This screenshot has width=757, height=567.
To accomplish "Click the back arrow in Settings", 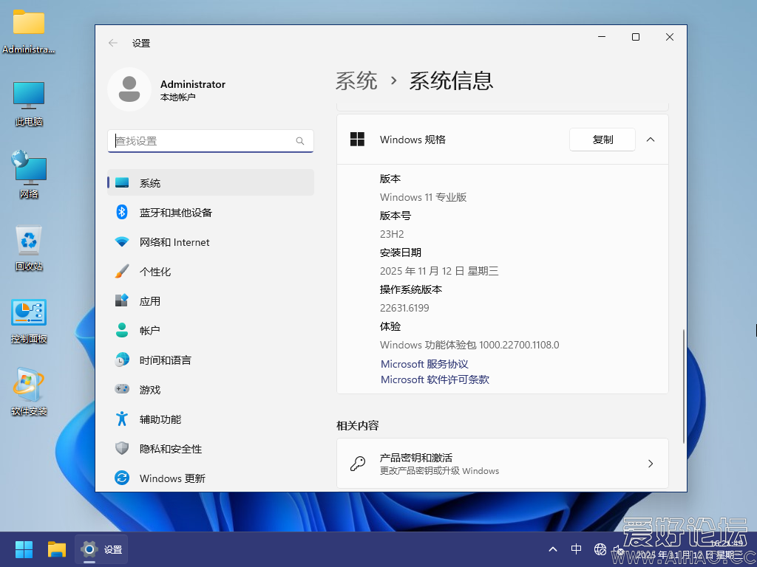I will tap(113, 43).
